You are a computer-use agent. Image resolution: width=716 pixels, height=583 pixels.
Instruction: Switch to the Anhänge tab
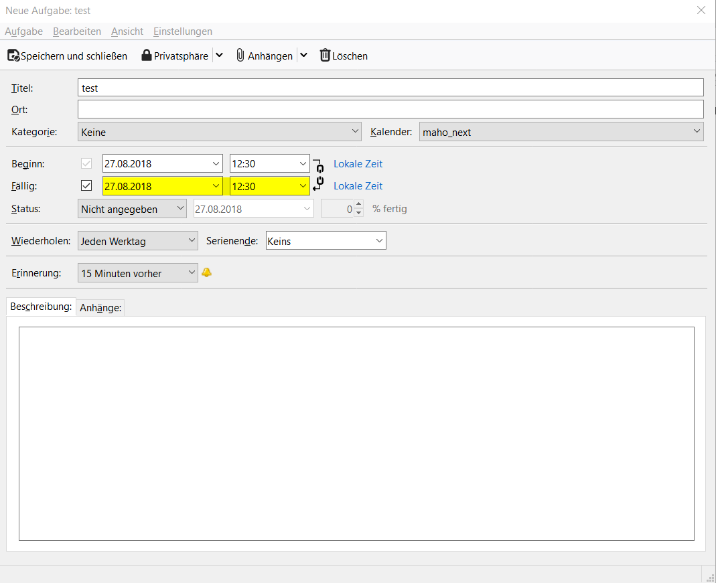pos(100,308)
